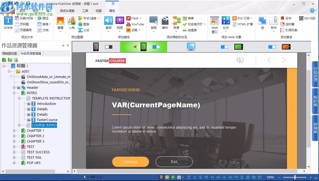Expand the TEST SUCCESS node
The width and height of the screenshot is (319, 181).
(x=14, y=152)
